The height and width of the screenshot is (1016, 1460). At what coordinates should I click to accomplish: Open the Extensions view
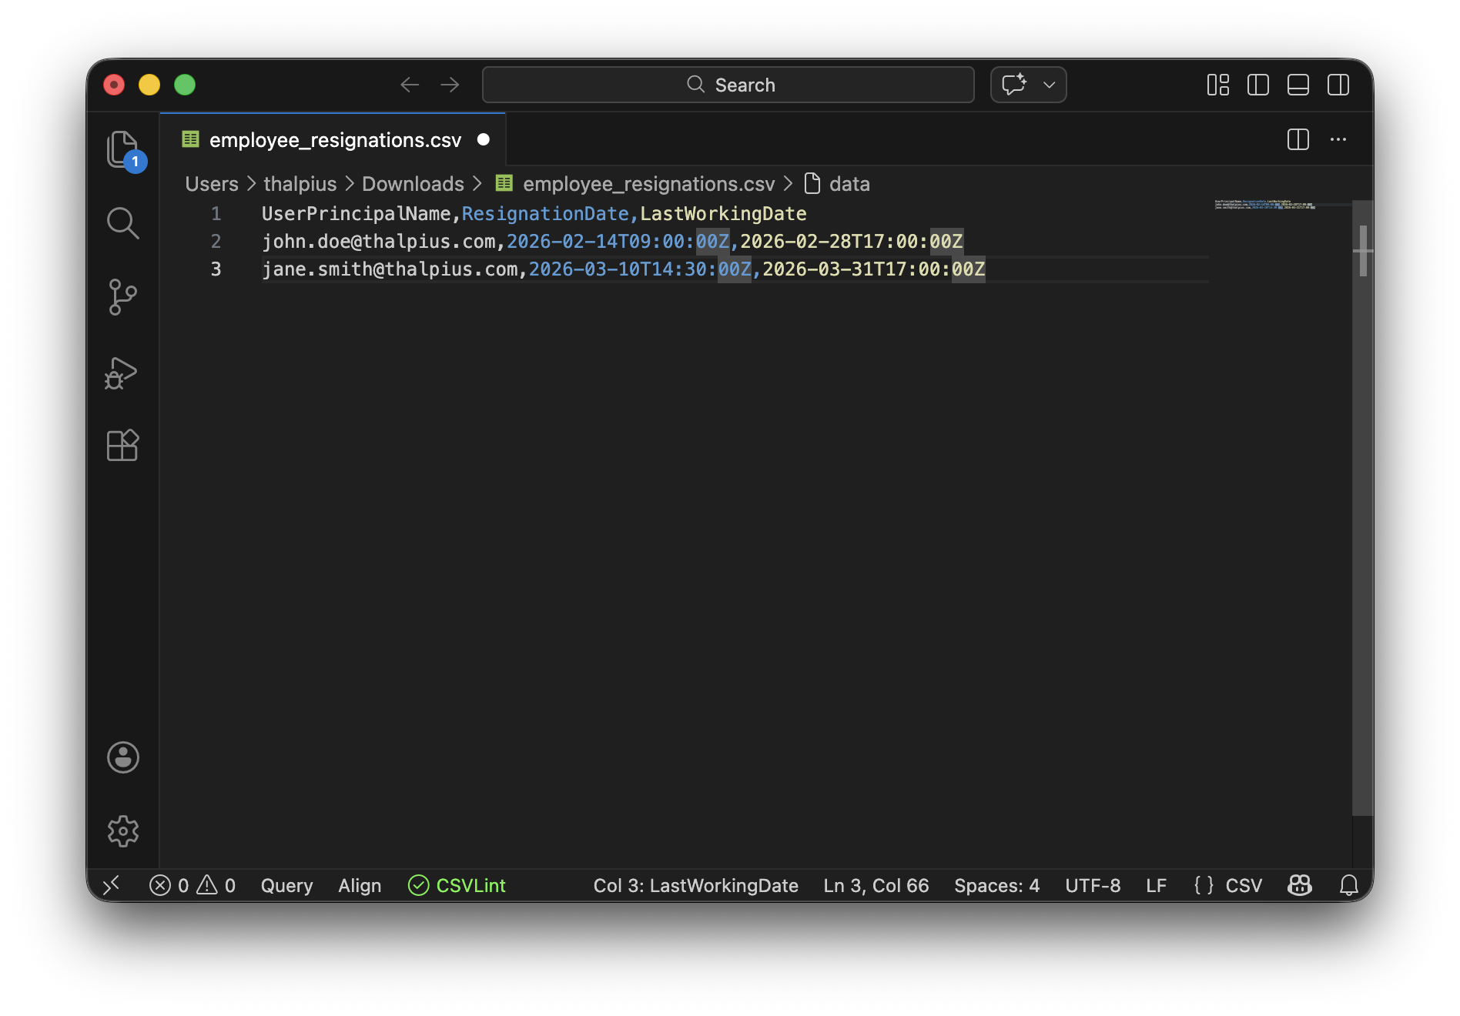[122, 446]
